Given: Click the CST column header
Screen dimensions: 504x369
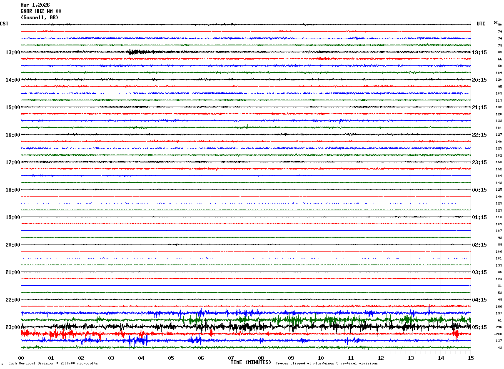Looking at the screenshot, I should coord(4,24).
